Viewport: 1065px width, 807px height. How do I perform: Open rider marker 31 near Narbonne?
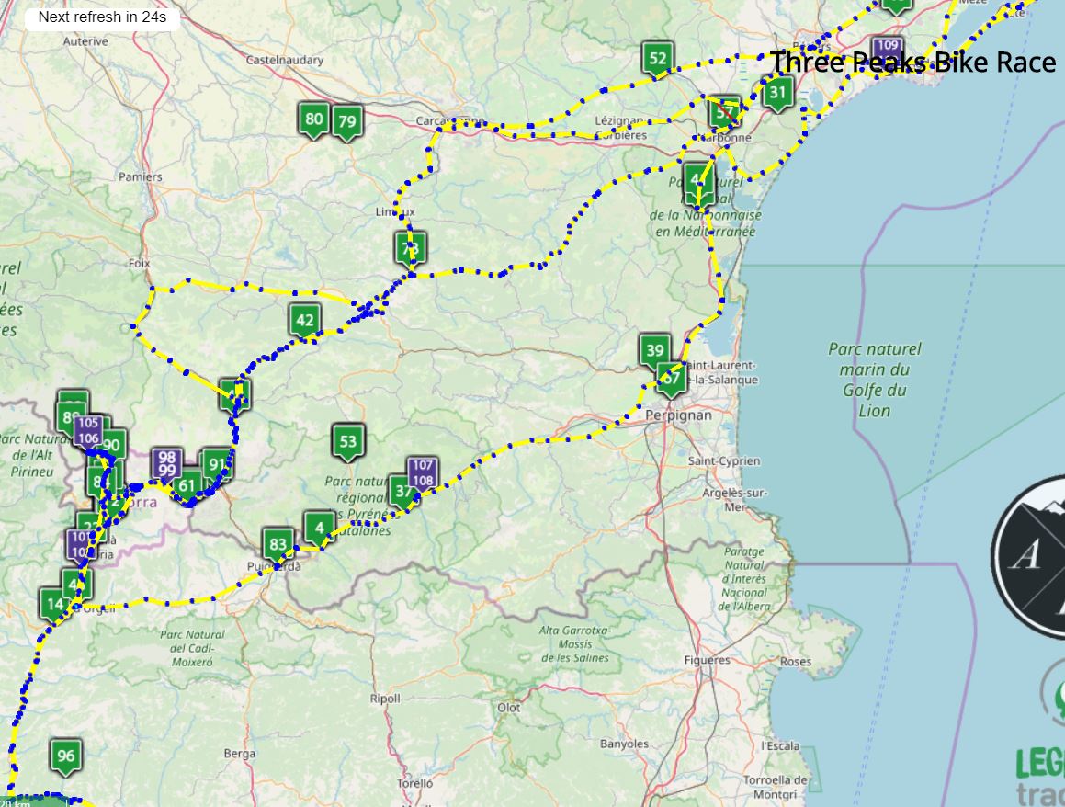(x=777, y=93)
